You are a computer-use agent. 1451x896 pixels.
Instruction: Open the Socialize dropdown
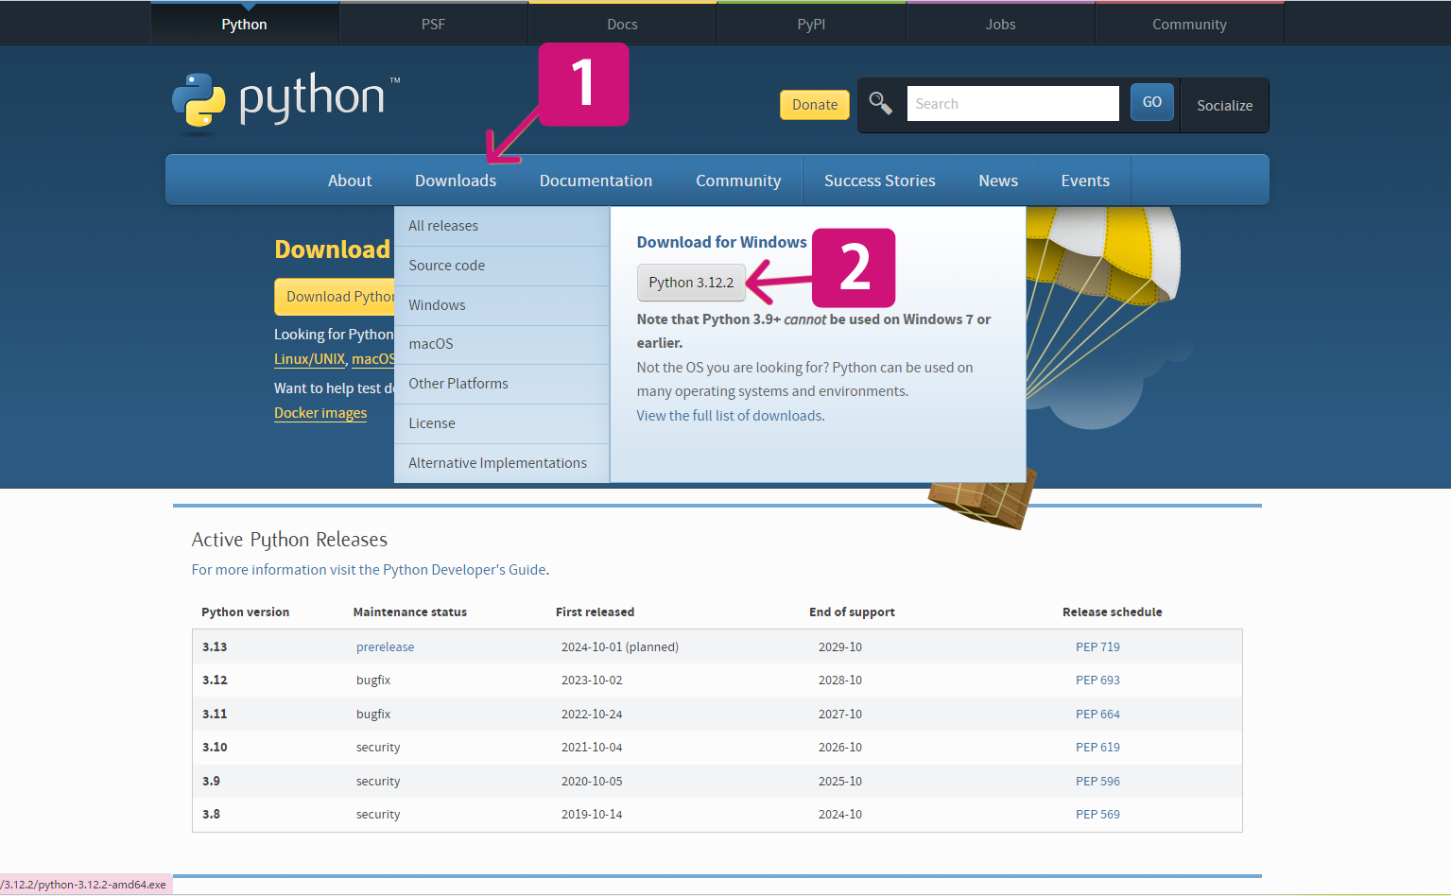coord(1224,106)
